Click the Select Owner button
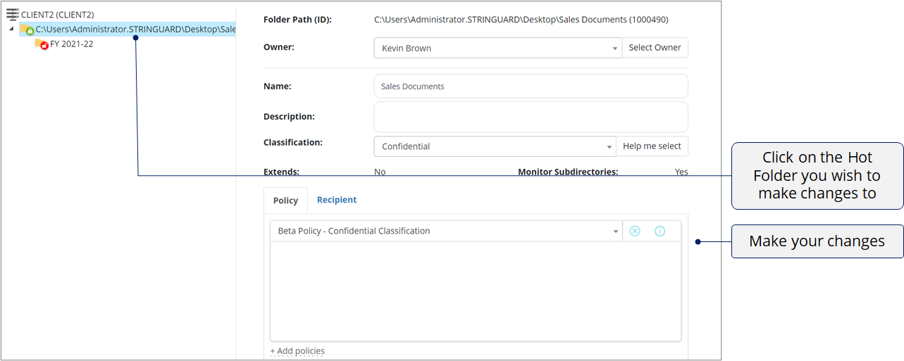 point(655,48)
